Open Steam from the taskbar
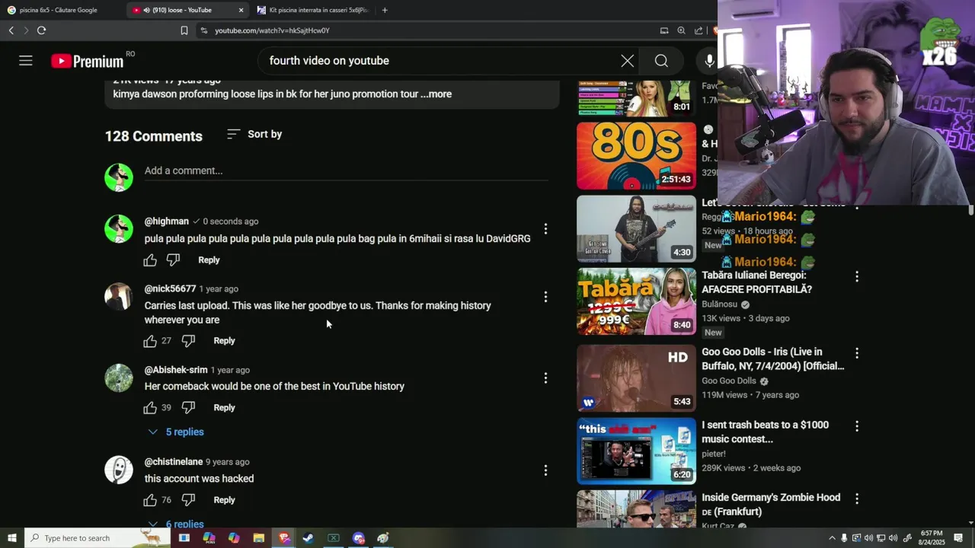Viewport: 975px width, 548px height. pyautogui.click(x=308, y=538)
